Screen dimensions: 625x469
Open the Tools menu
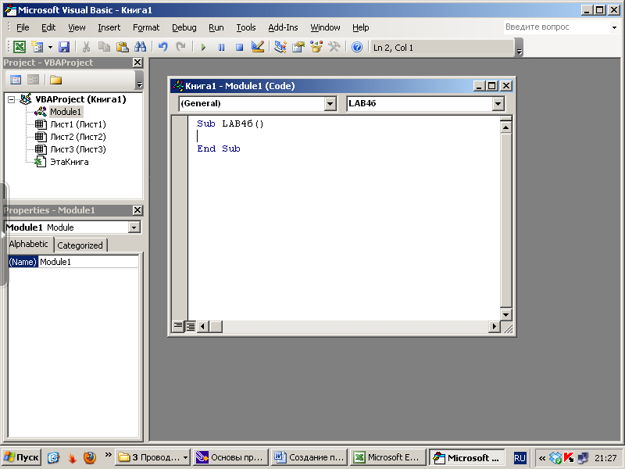[246, 27]
